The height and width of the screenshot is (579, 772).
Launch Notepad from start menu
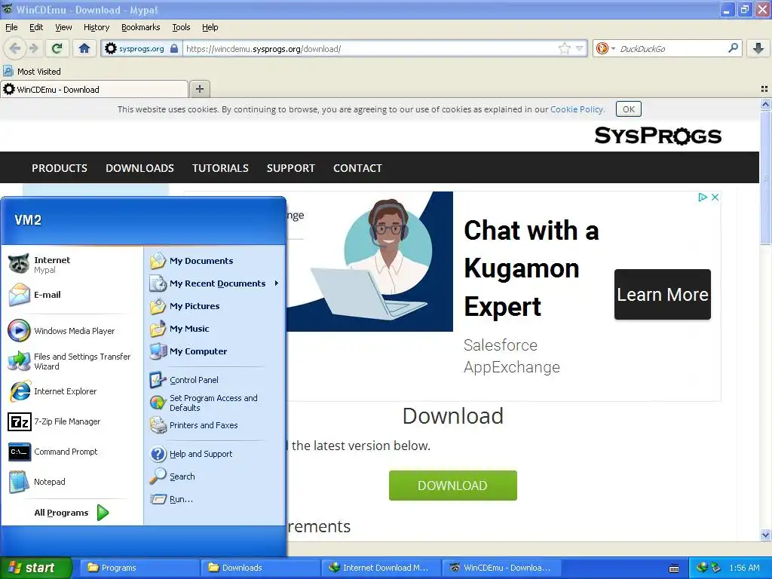[72, 482]
